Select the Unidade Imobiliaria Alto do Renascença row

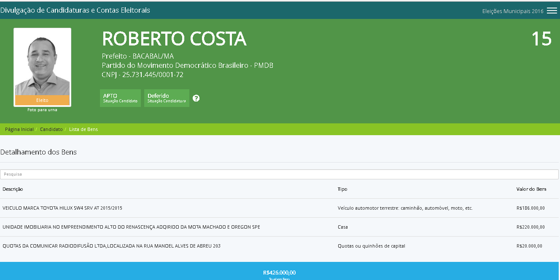click(131, 227)
